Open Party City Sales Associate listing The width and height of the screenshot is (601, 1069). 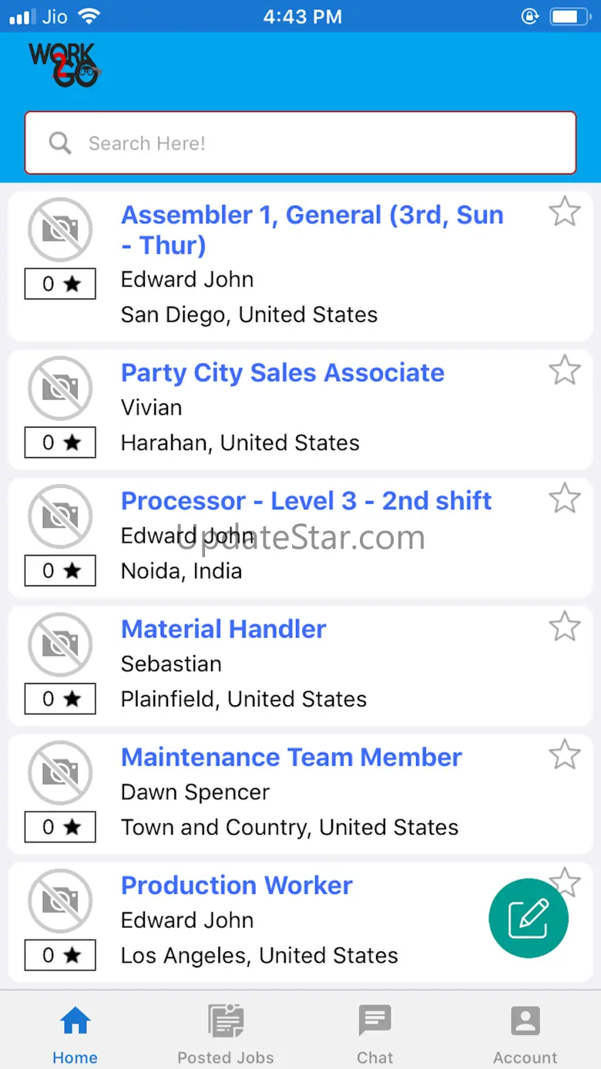(283, 373)
